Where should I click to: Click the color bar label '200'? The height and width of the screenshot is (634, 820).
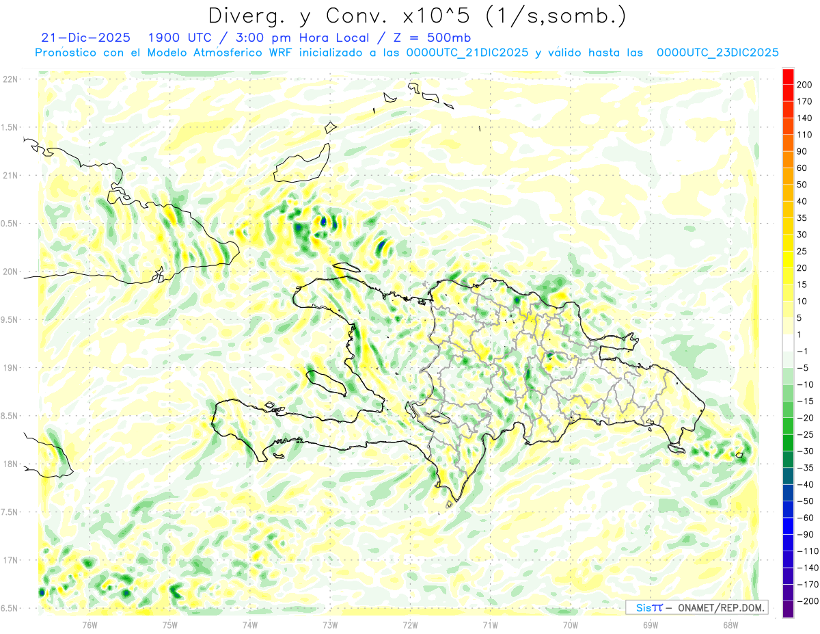(804, 84)
